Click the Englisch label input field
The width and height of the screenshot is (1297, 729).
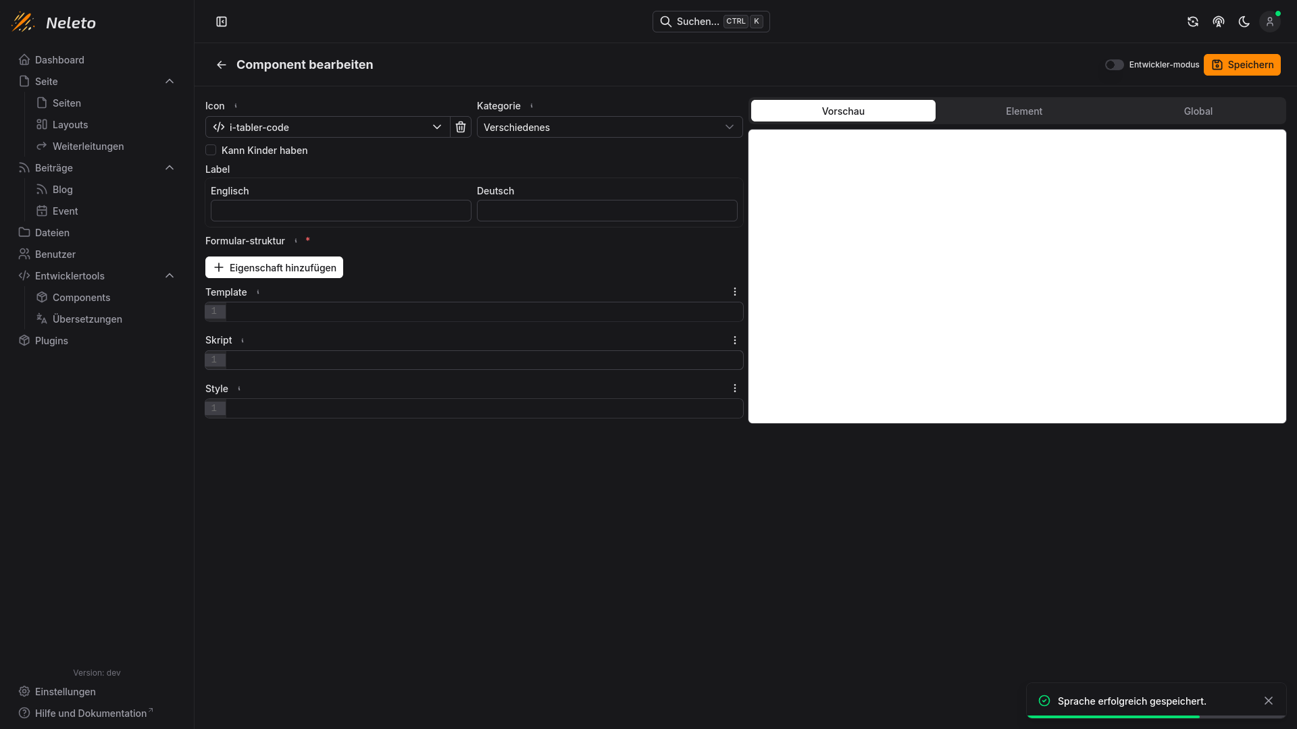(x=340, y=211)
